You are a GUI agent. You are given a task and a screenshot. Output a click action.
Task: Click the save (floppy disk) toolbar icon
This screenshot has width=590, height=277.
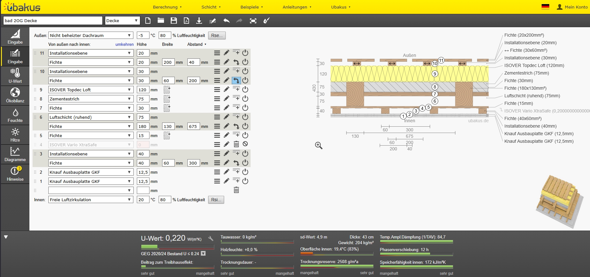click(x=173, y=21)
